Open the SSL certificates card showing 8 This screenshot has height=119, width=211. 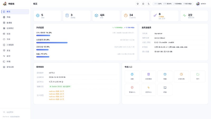pyautogui.click(x=165, y=16)
